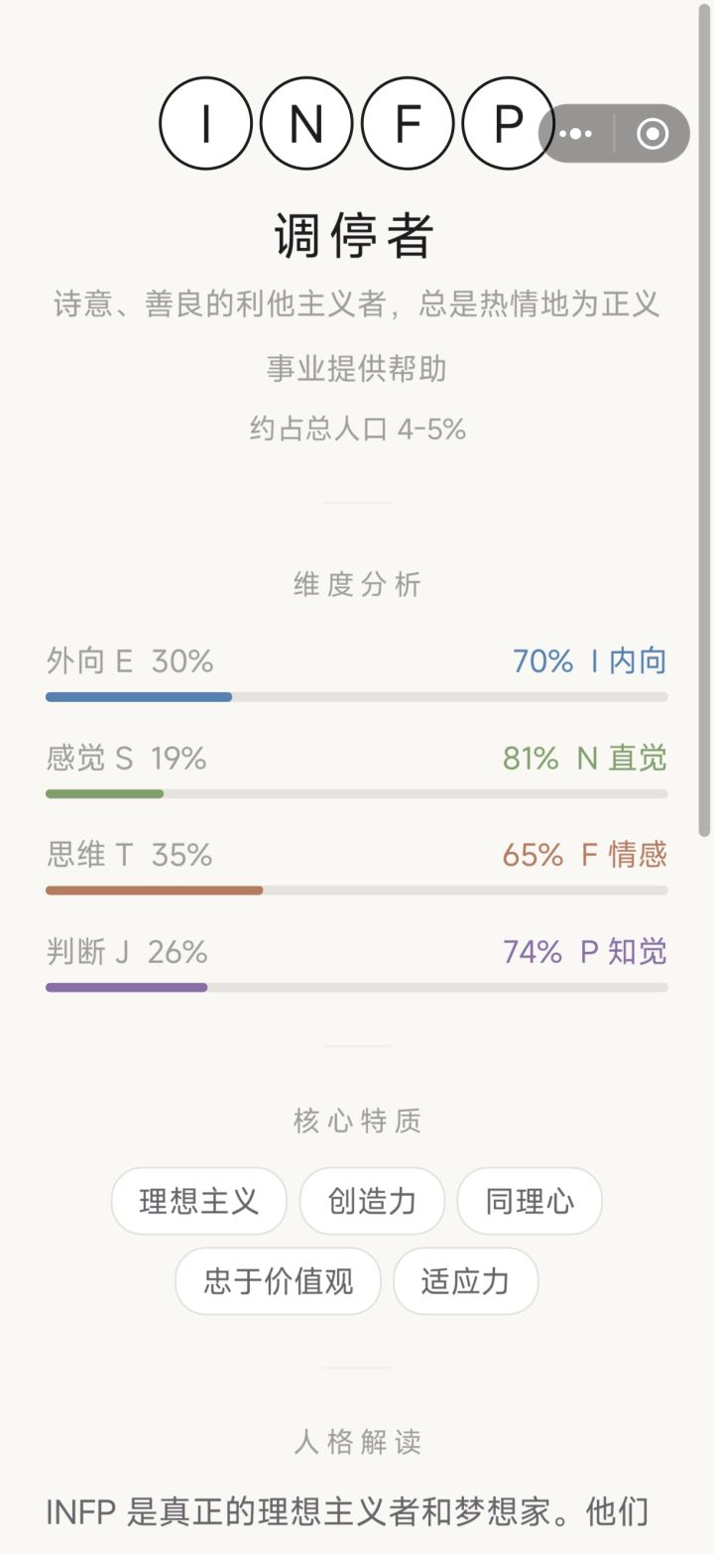Tap the 调停者 personality title

355,237
